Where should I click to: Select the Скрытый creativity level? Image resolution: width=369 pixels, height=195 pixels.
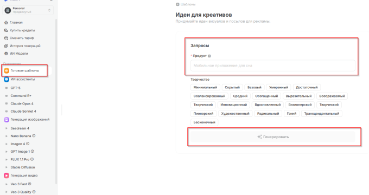coord(232,87)
